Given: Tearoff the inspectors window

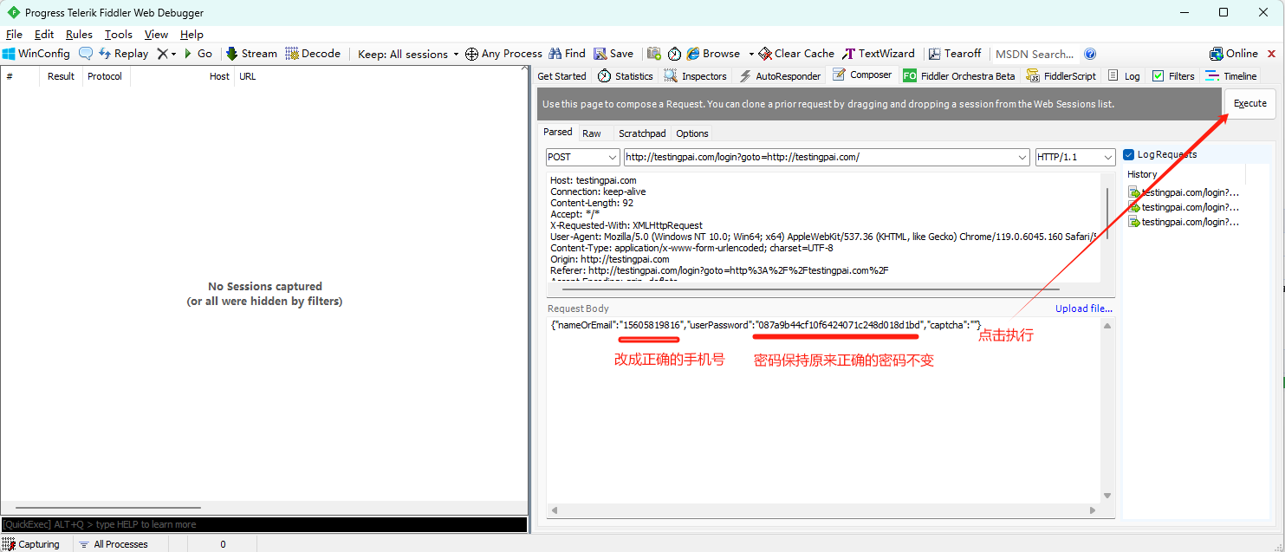Looking at the screenshot, I should point(954,54).
